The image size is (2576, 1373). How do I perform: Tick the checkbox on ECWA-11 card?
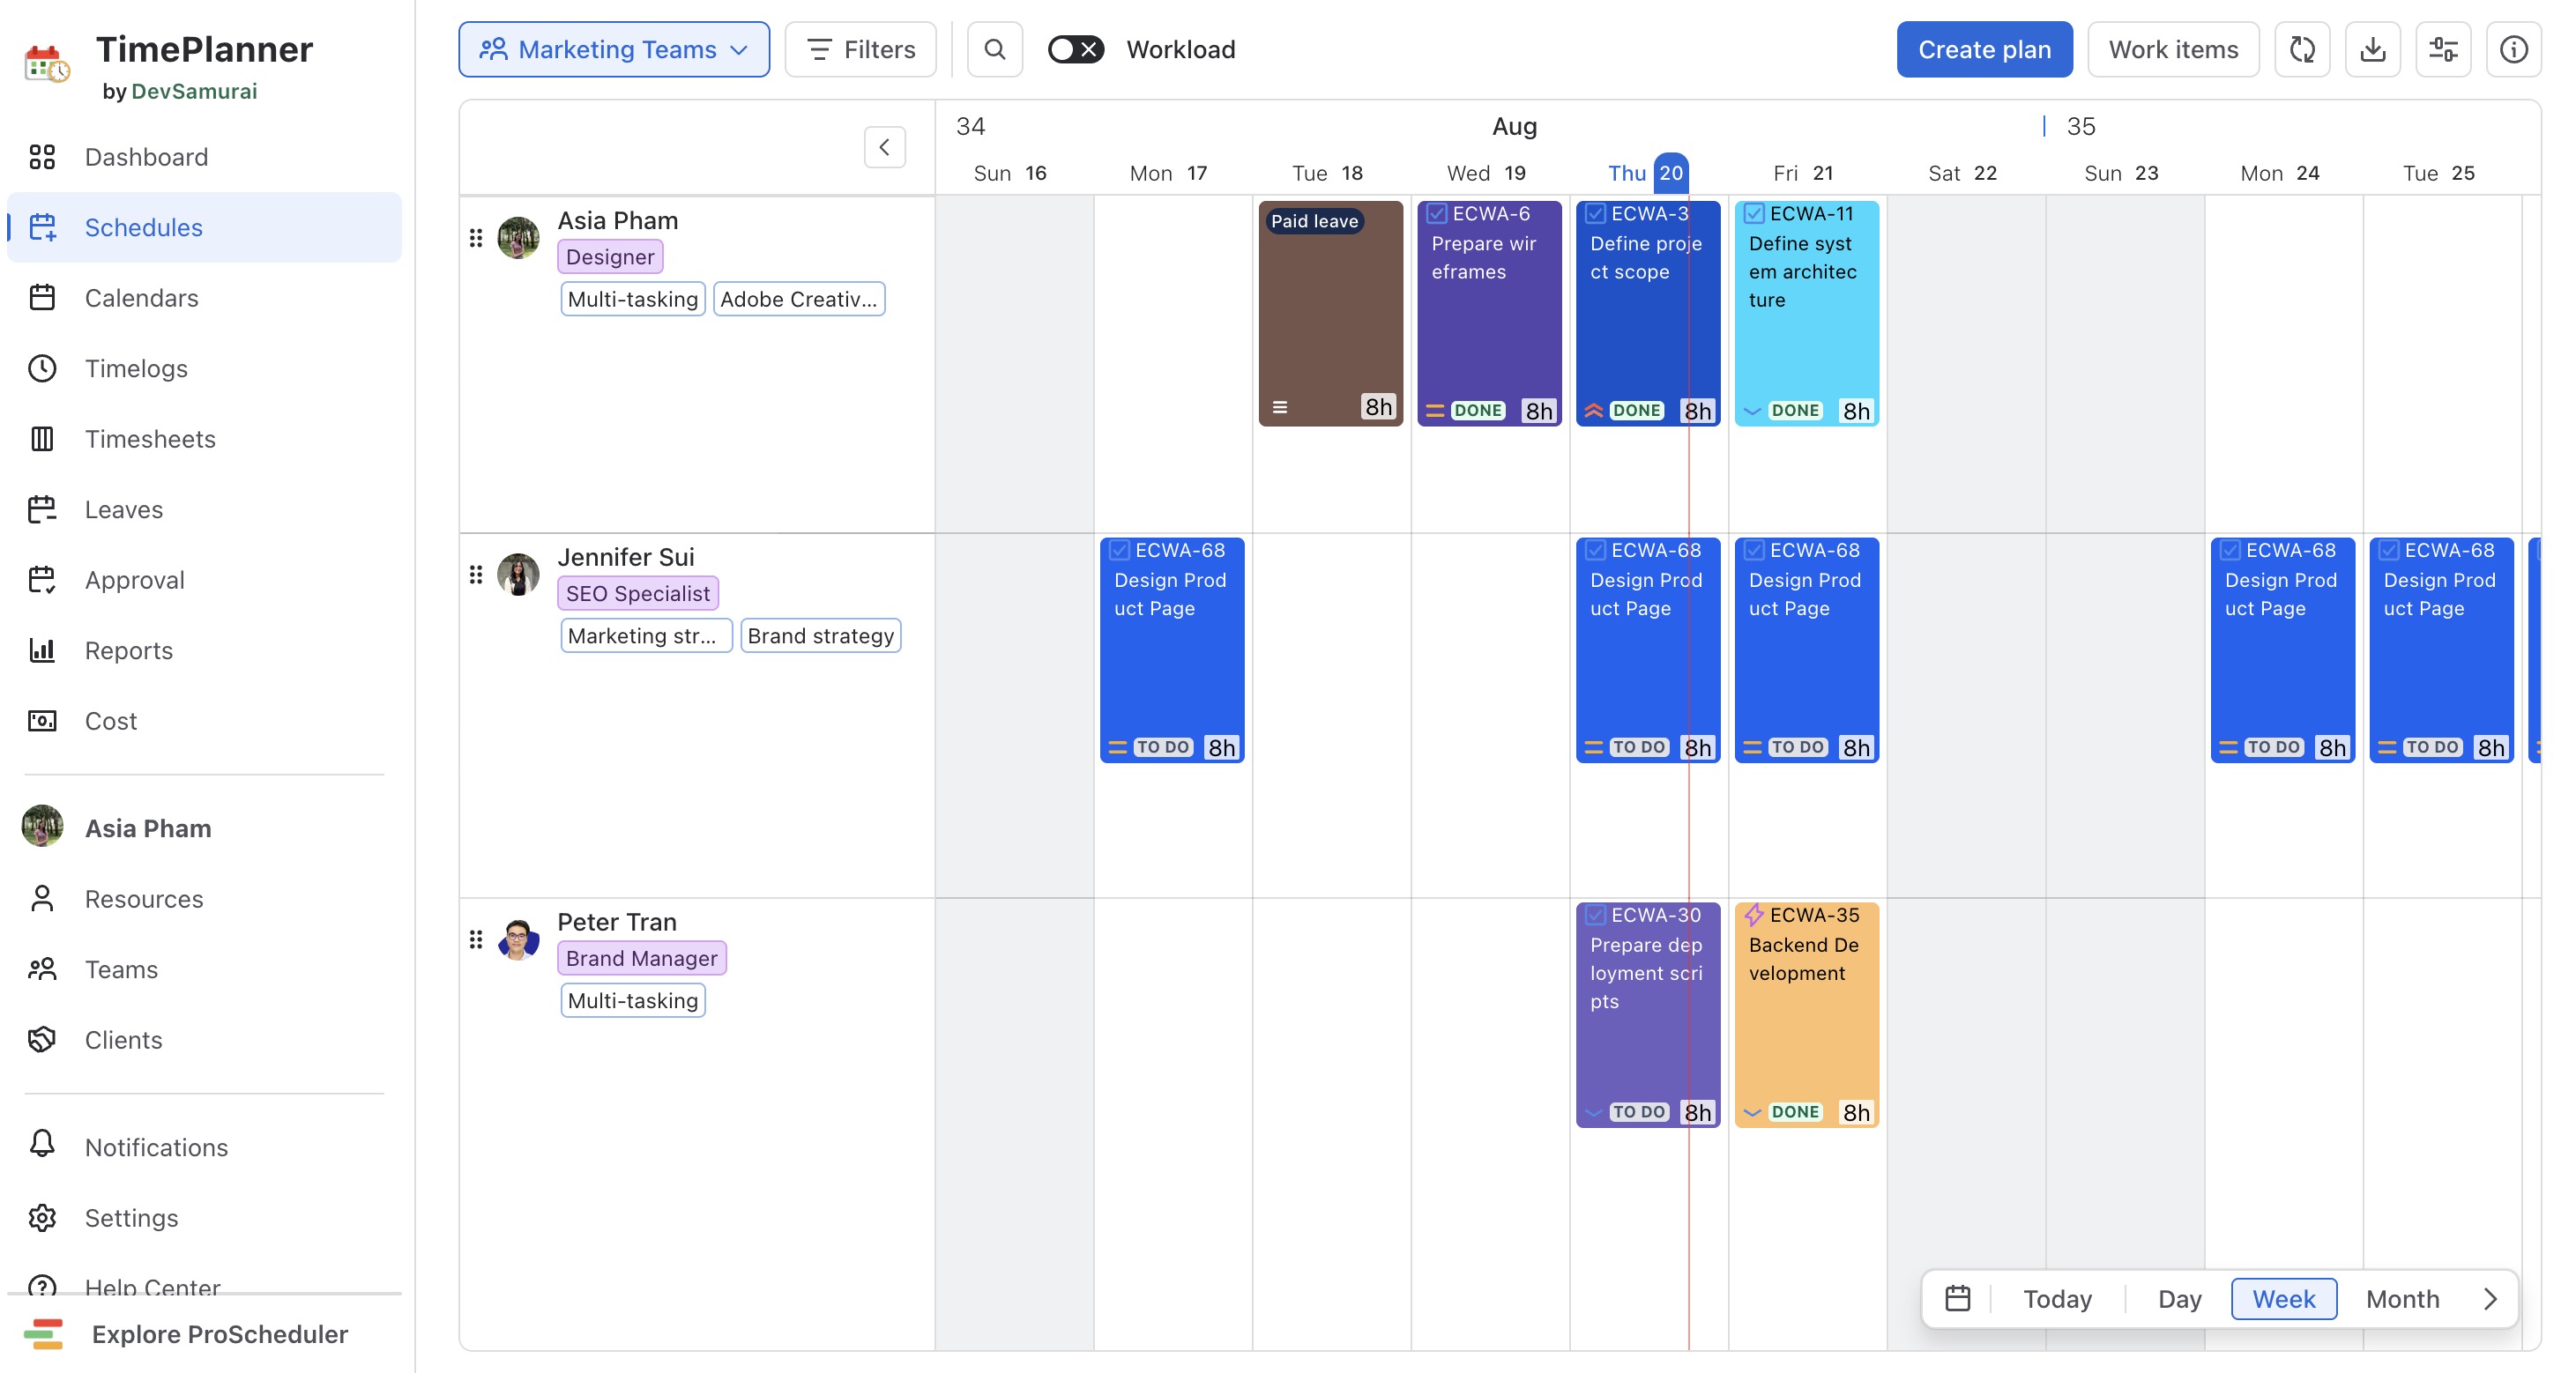(x=1754, y=214)
